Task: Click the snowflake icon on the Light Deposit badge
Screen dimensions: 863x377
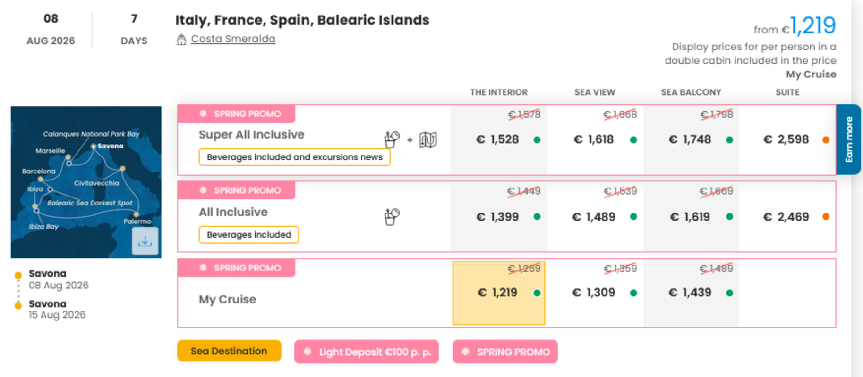Action: tap(307, 352)
